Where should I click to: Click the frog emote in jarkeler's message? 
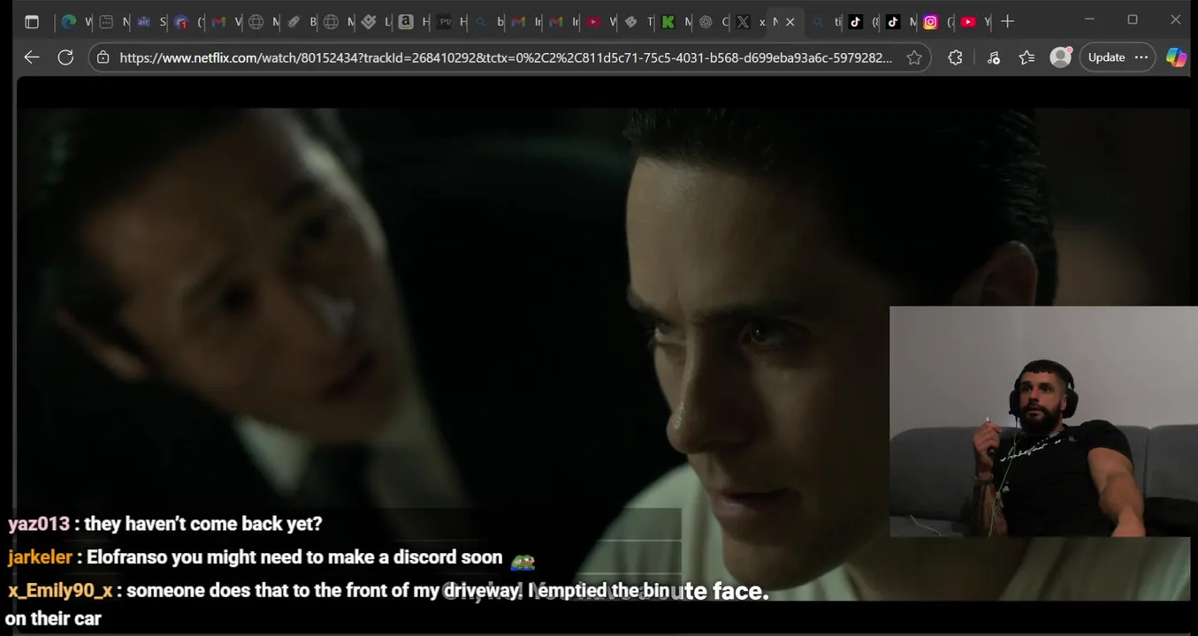point(523,560)
